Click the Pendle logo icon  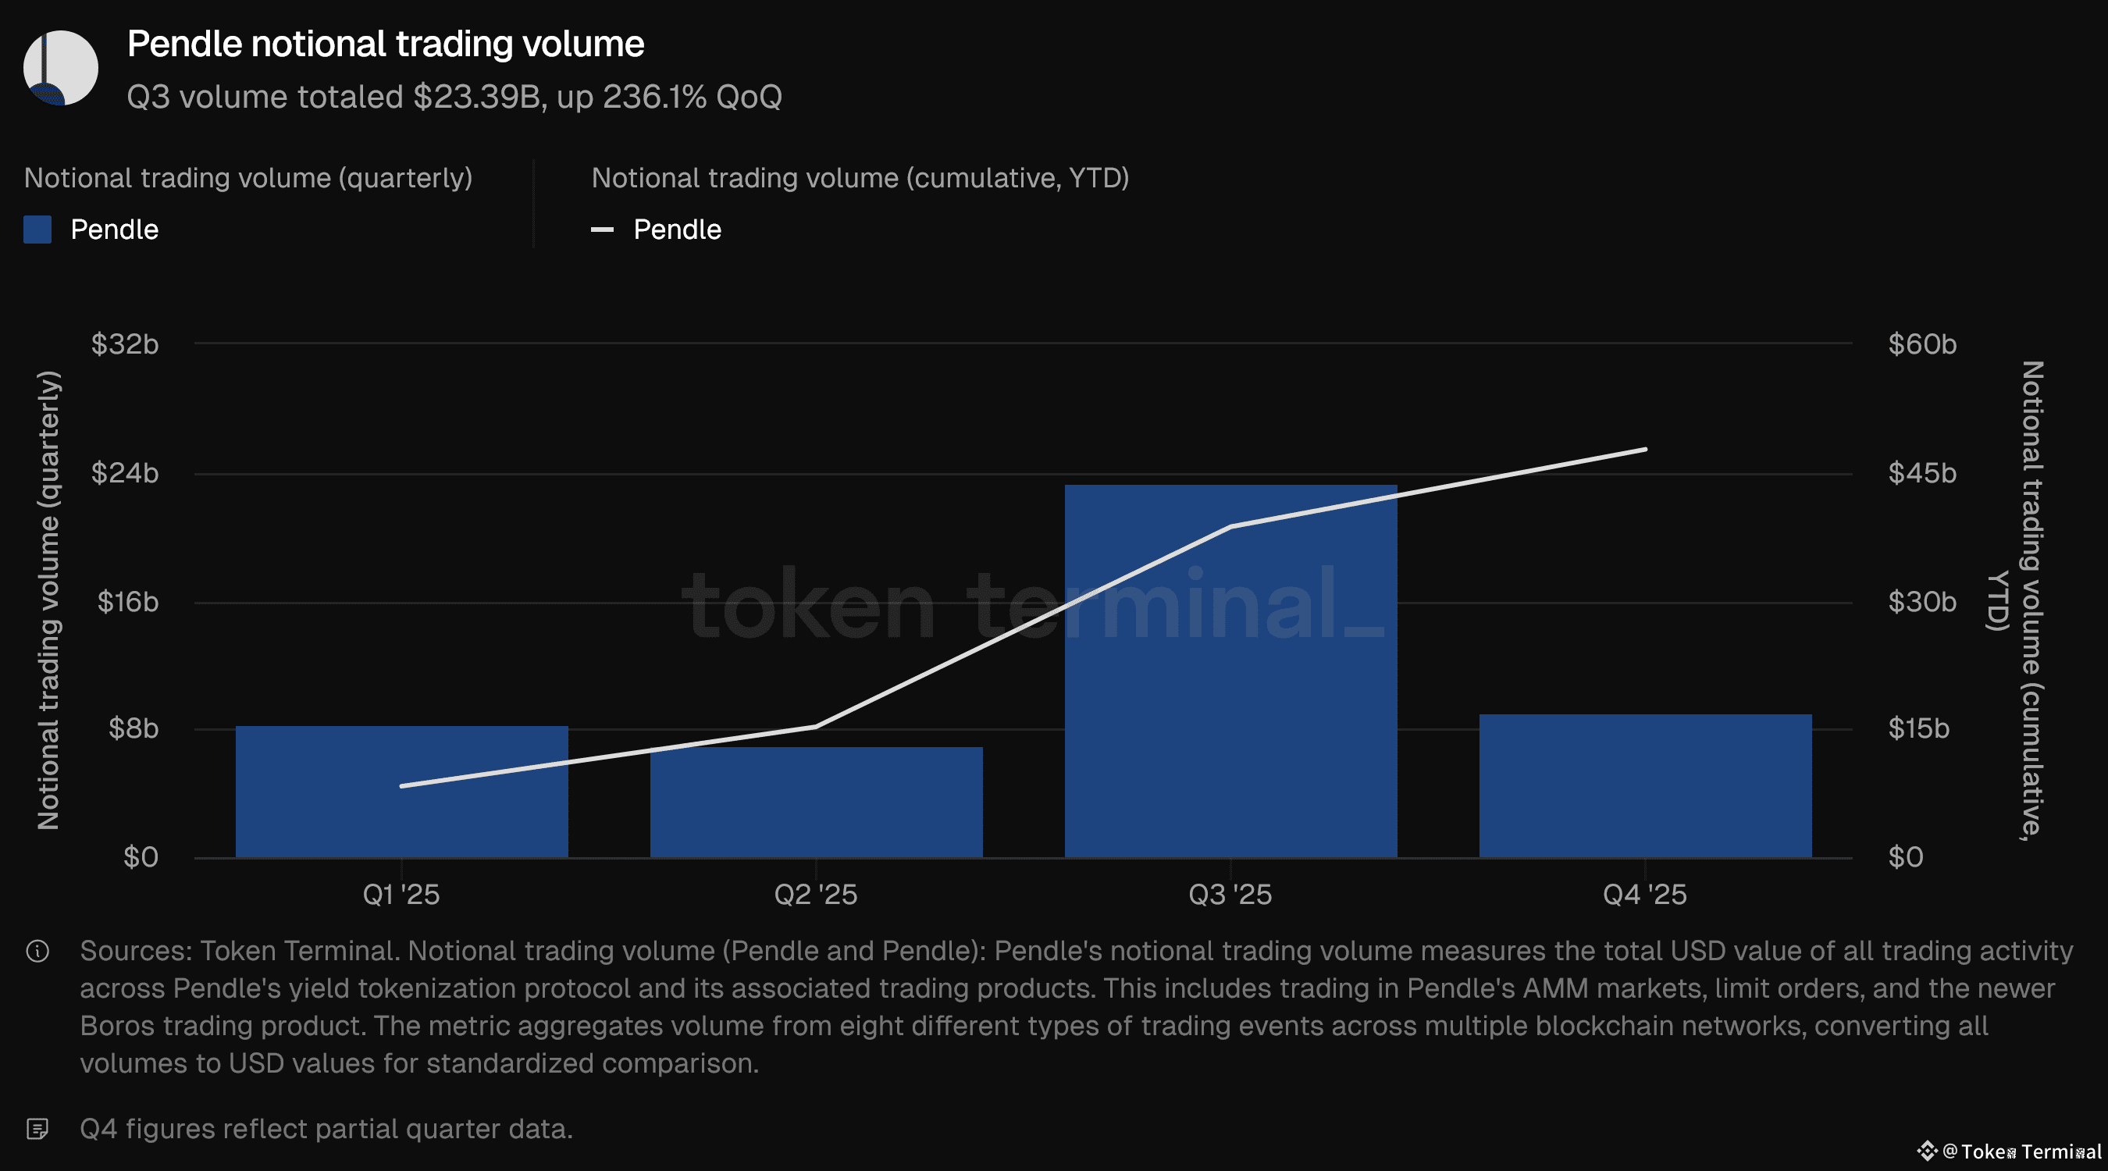pos(61,68)
